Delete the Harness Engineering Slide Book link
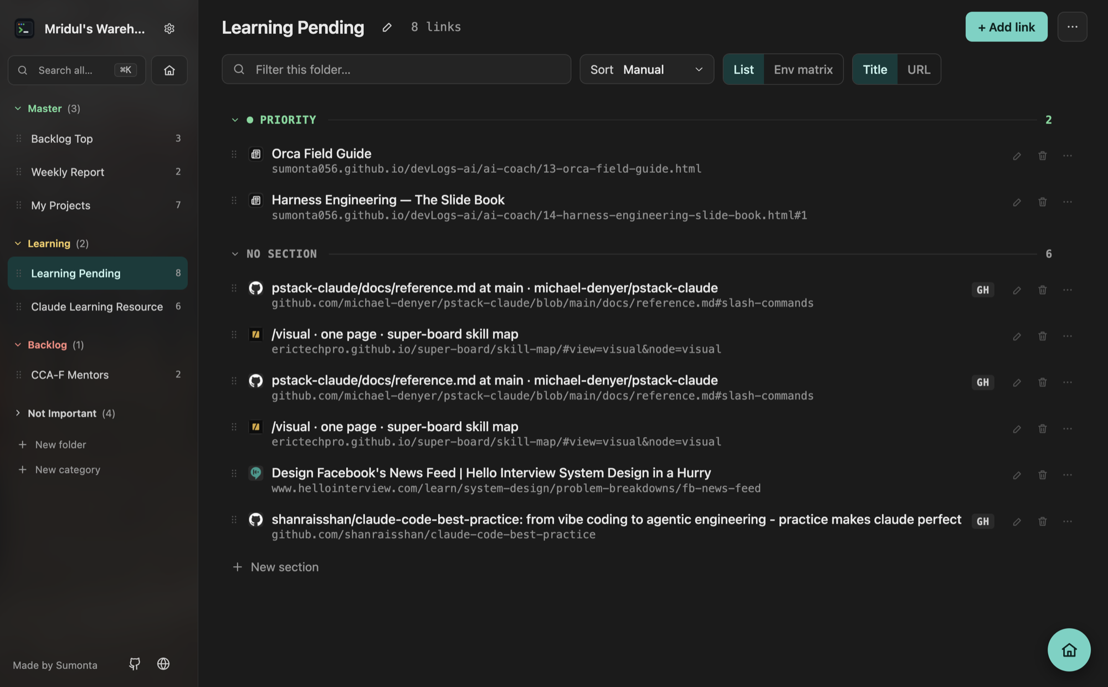 [1042, 202]
